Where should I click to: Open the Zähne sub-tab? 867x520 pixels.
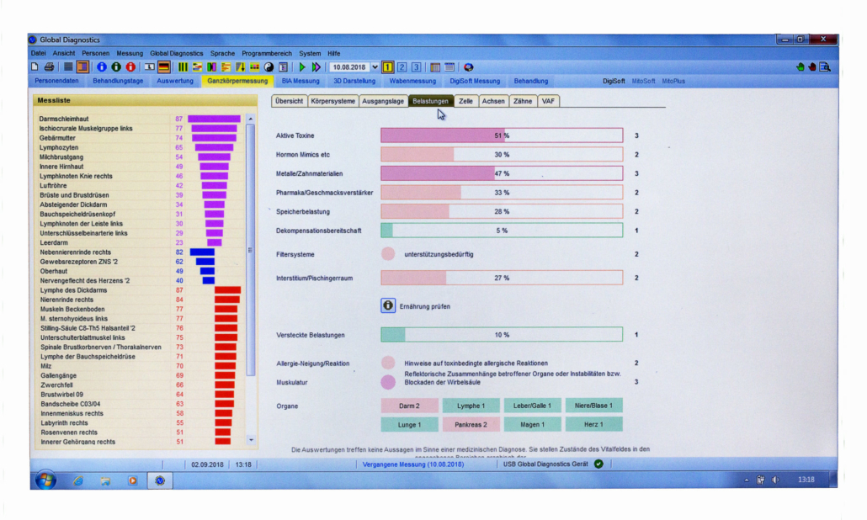pos(523,101)
